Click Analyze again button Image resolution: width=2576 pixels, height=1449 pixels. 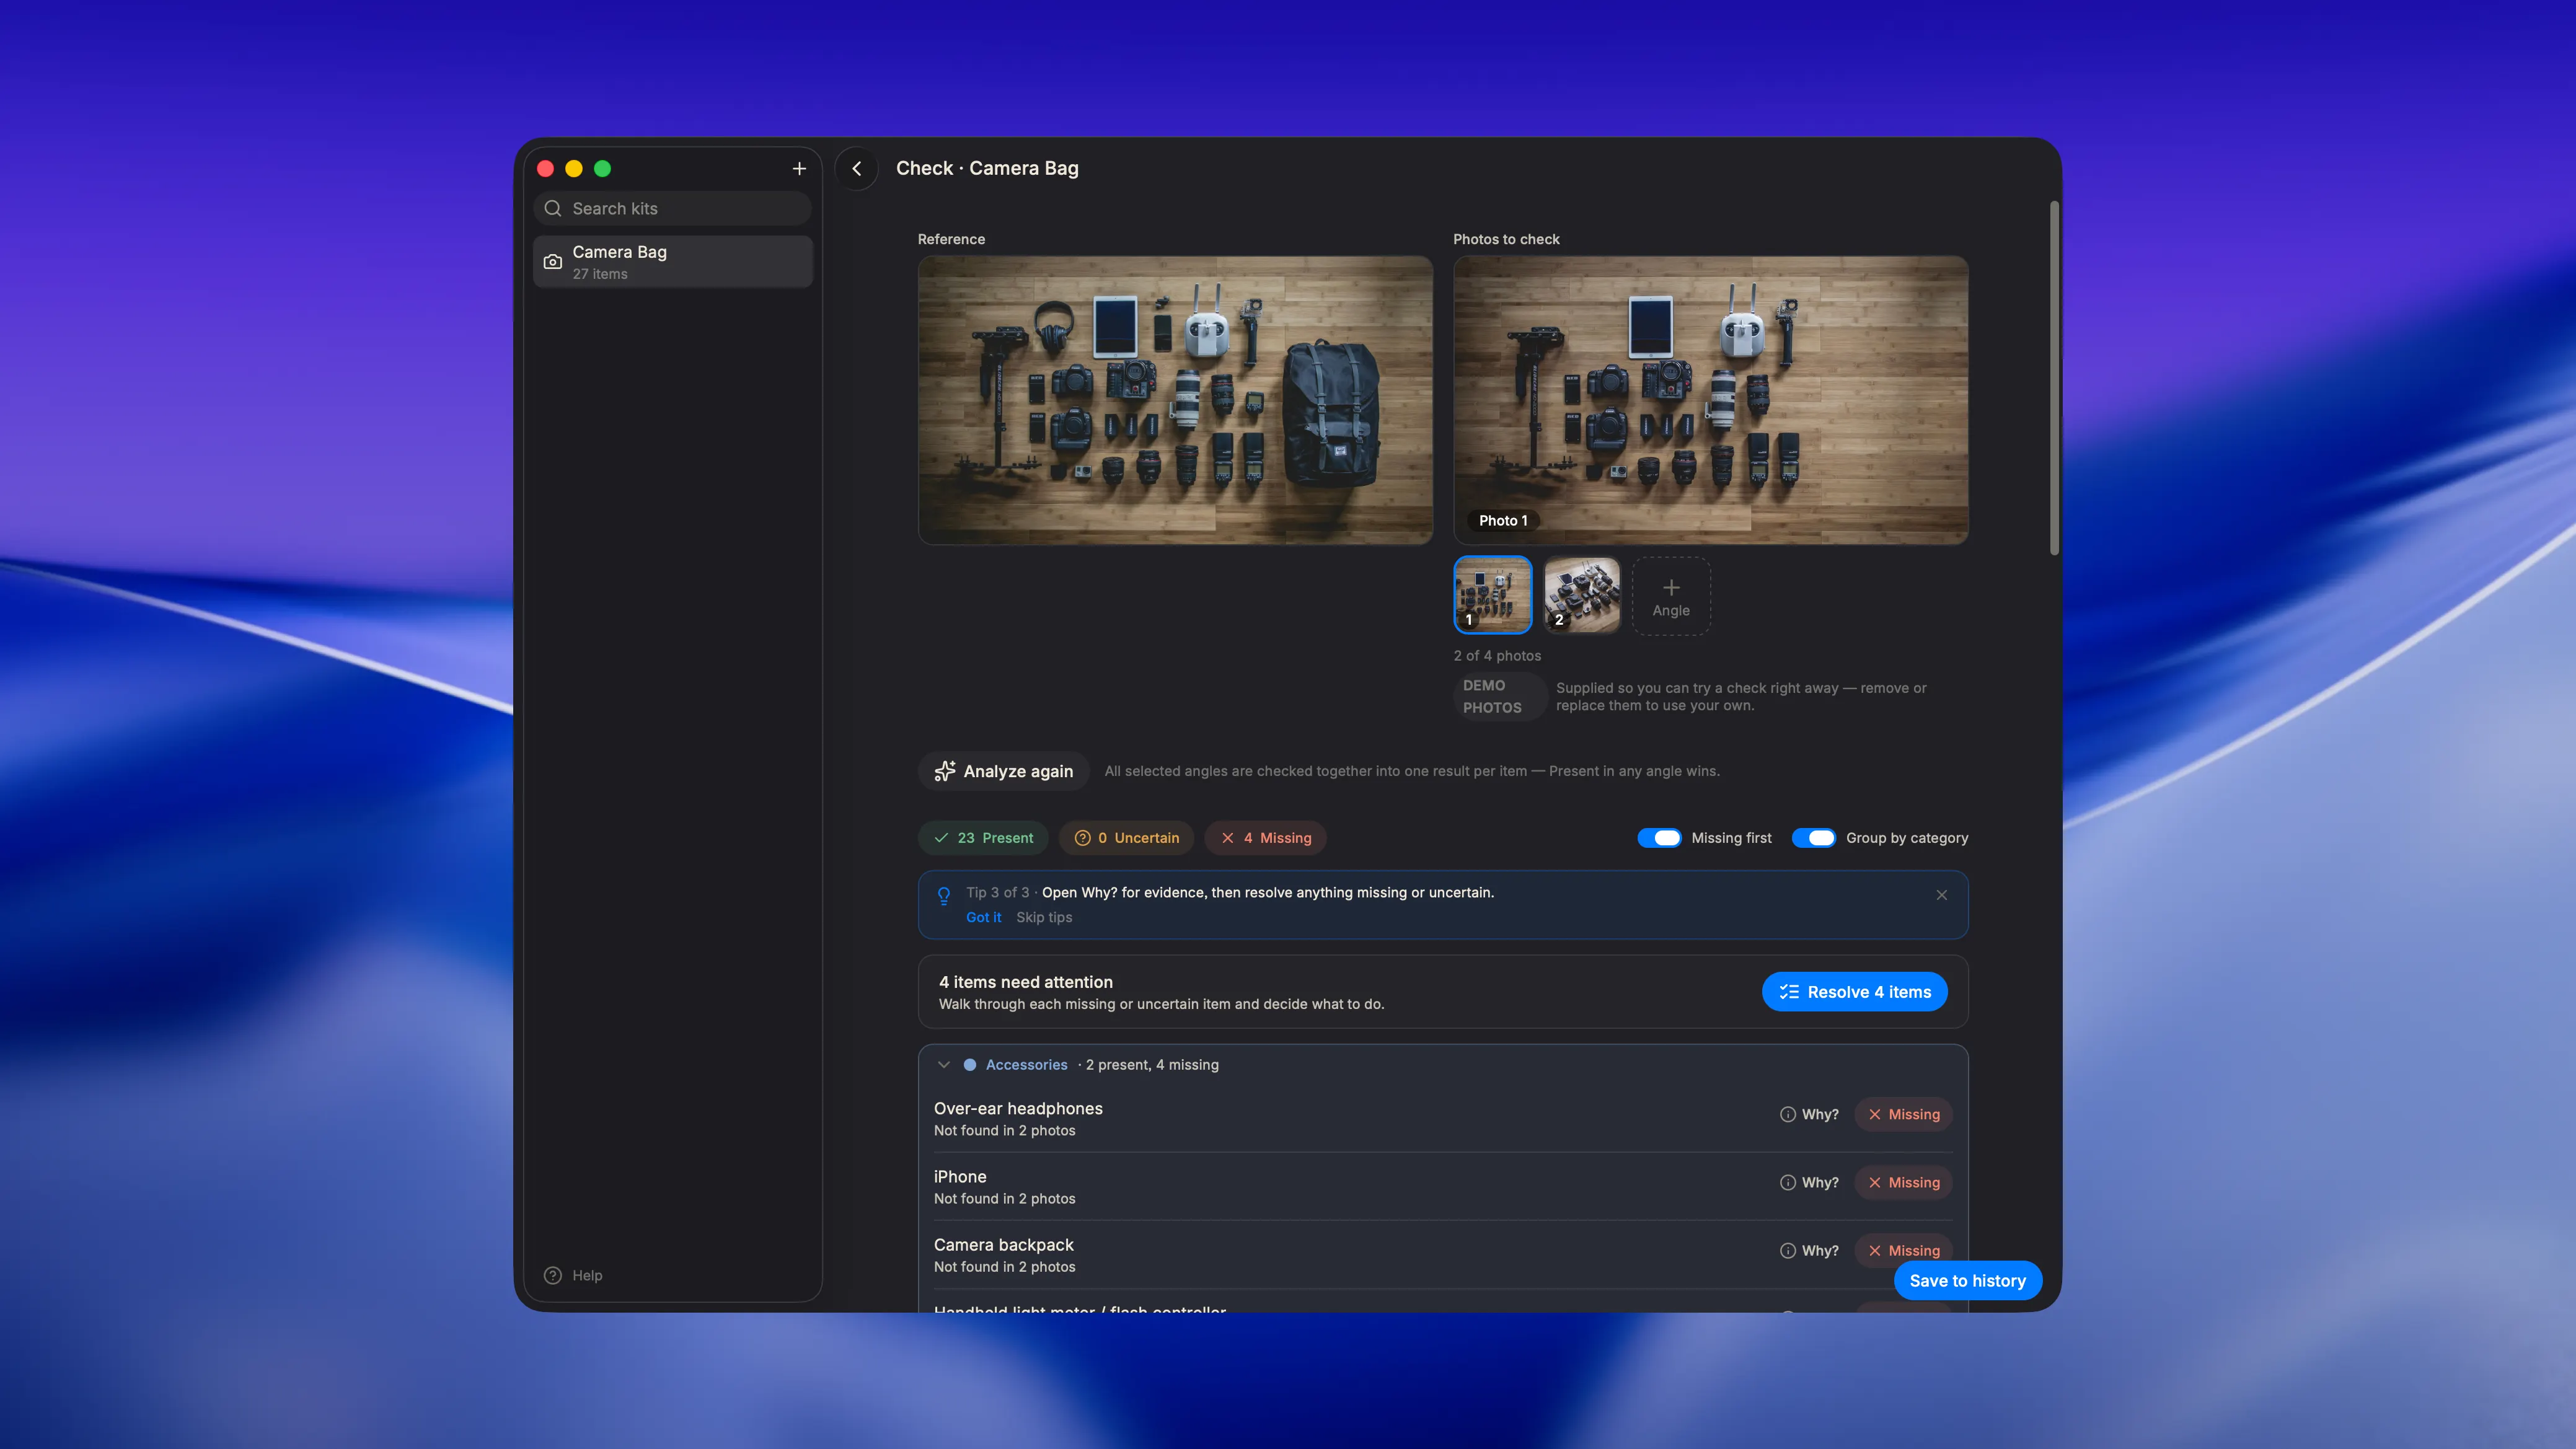1004,771
